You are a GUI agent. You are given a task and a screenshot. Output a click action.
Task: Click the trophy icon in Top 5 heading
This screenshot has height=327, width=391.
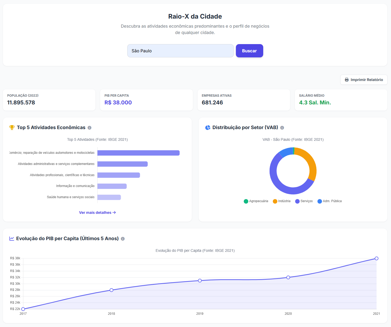point(12,128)
